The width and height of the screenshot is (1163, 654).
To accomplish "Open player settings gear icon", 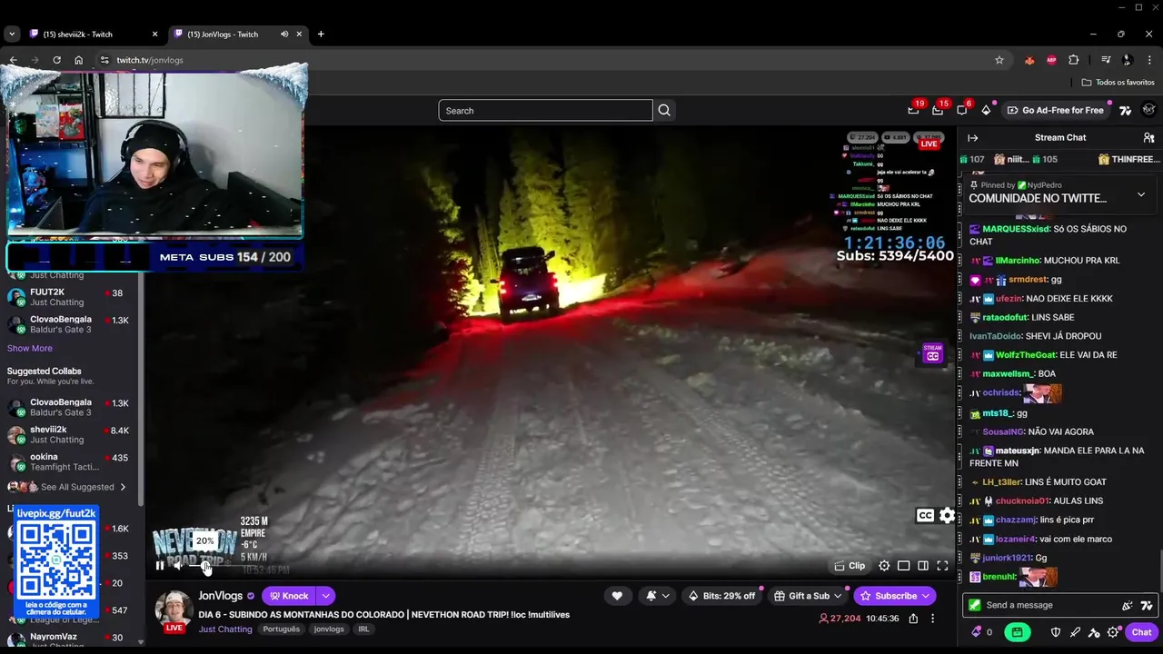I will (884, 566).
